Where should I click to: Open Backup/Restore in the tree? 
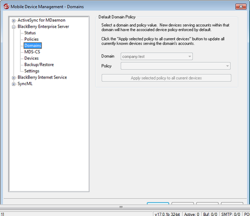(39, 64)
